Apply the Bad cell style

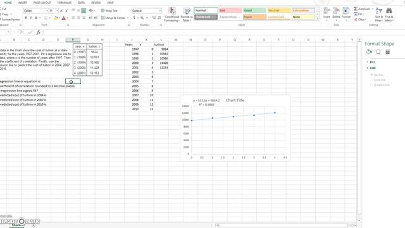pos(230,11)
